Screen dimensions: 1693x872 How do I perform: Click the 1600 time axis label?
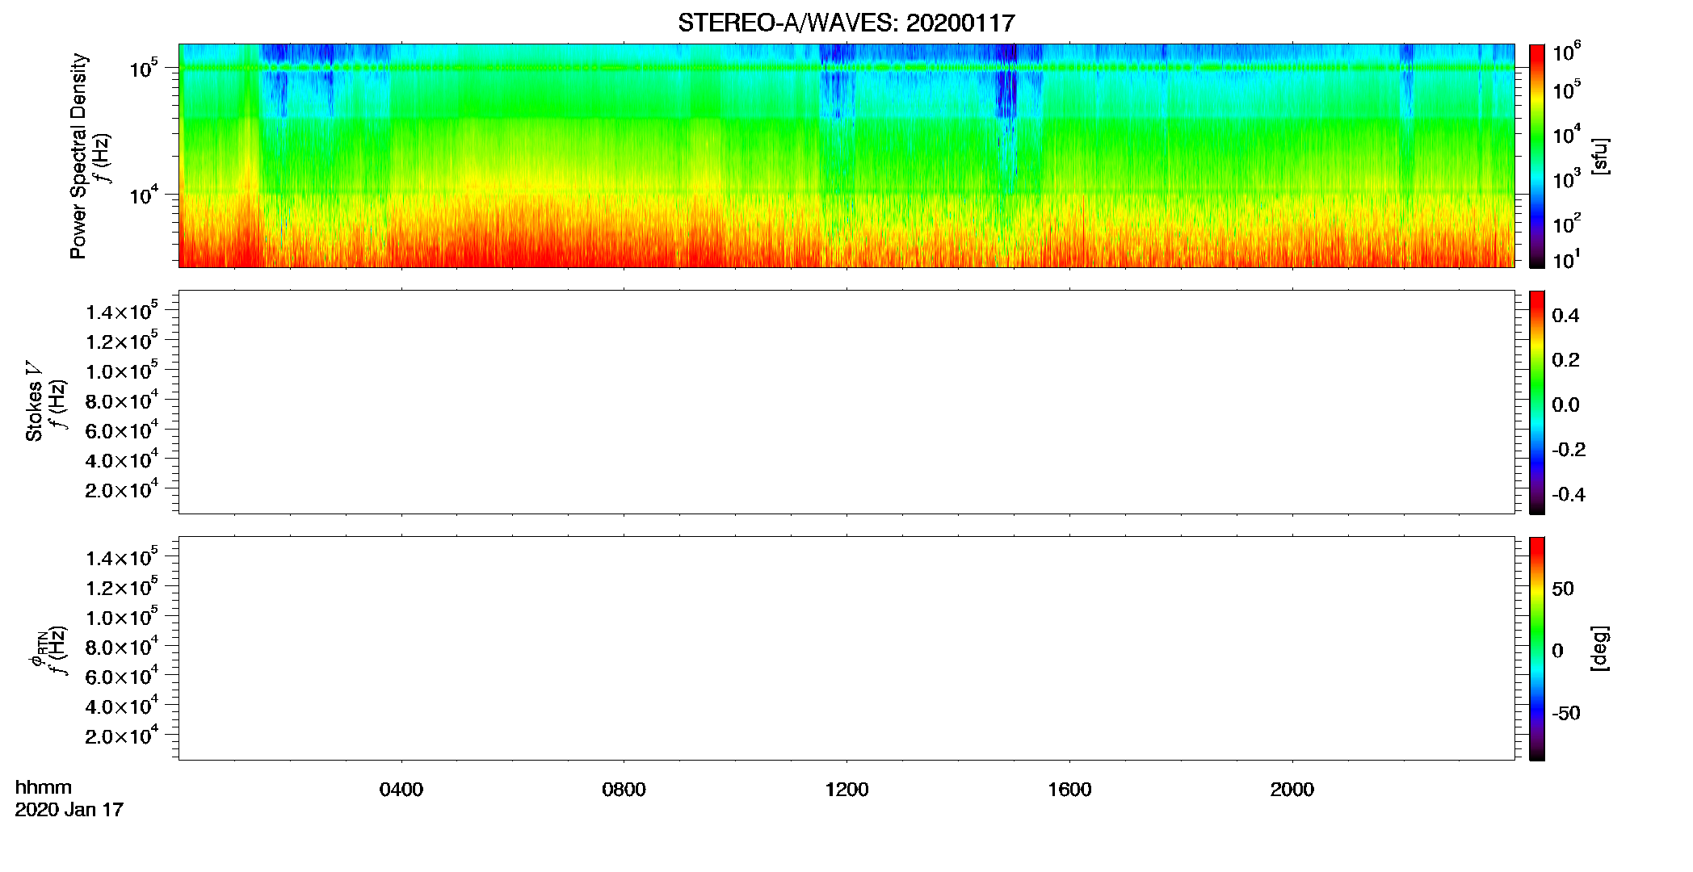(x=1069, y=790)
